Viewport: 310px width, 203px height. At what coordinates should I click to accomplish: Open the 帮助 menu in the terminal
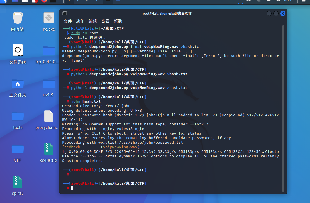click(118, 21)
